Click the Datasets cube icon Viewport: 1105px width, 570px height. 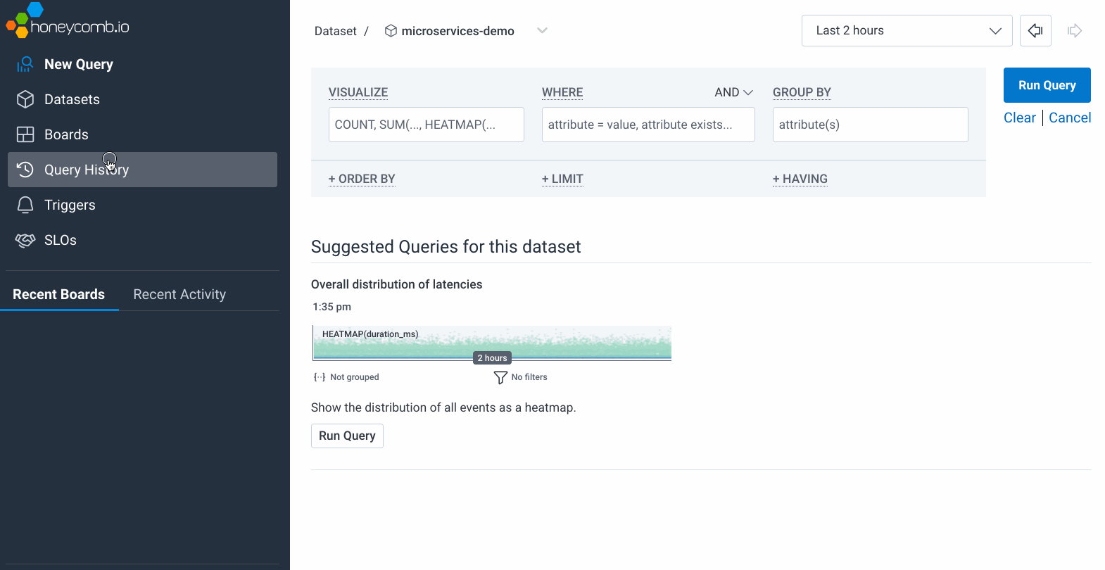25,99
